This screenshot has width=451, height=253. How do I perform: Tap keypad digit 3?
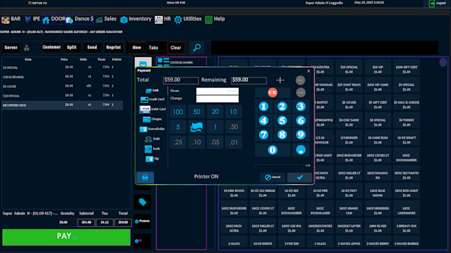coord(300,107)
